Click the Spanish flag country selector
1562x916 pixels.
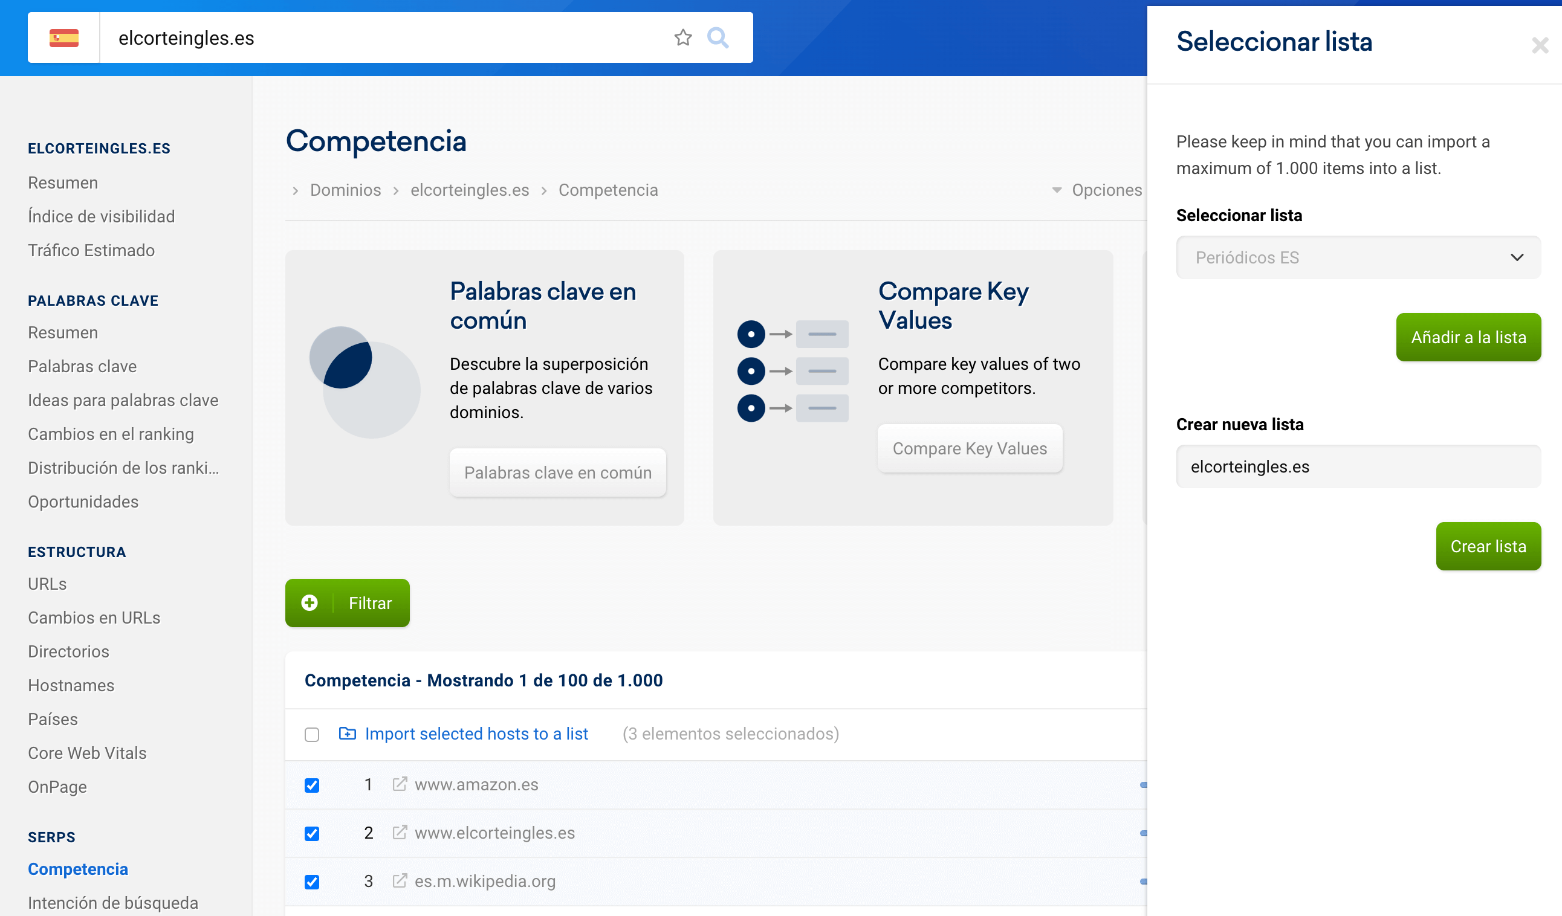[x=64, y=38]
